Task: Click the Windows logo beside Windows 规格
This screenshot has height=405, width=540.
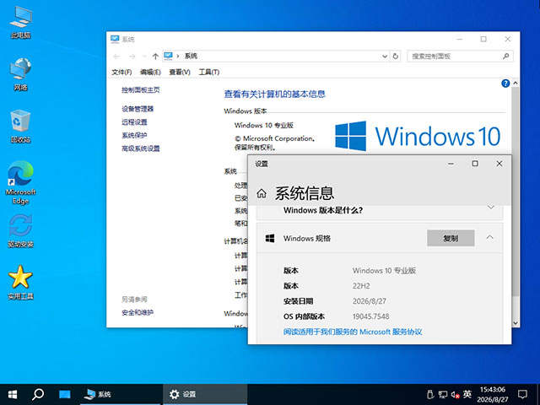Action: (270, 238)
